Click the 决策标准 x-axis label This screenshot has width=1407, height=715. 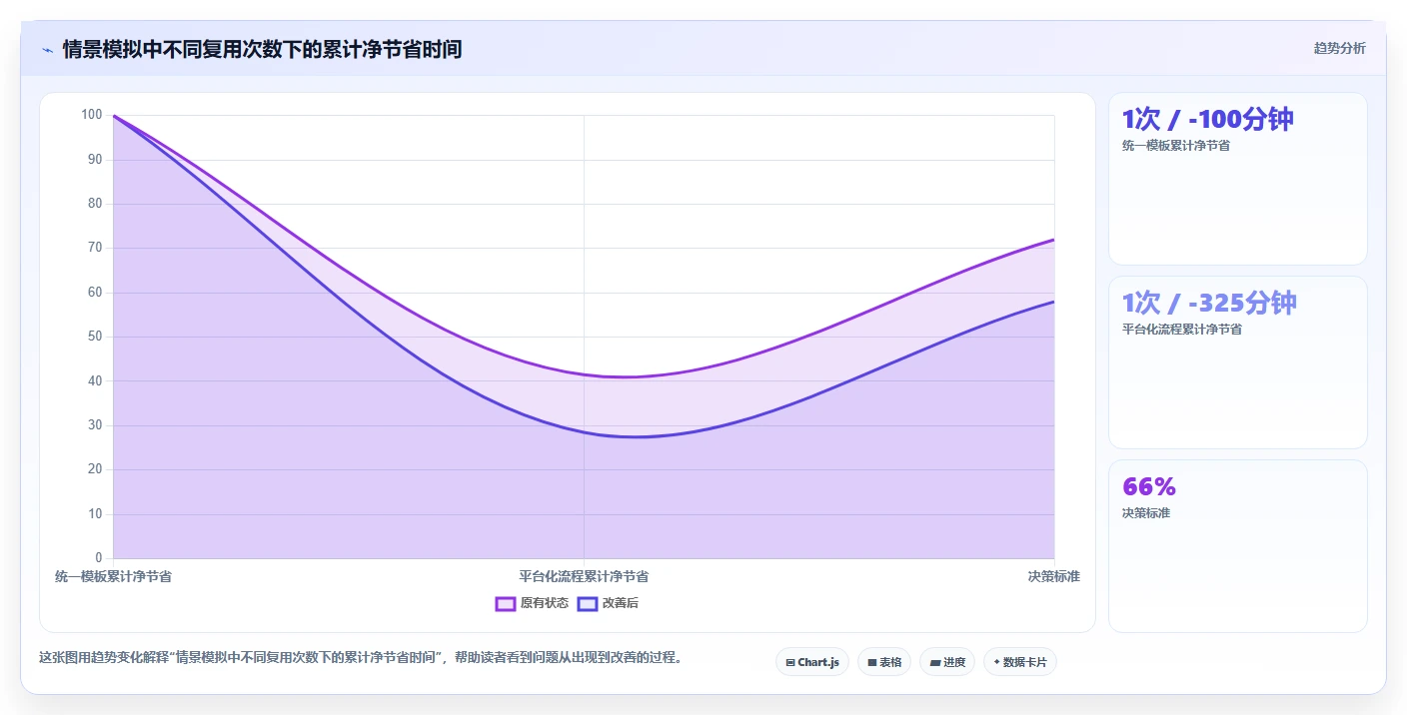[x=1054, y=577]
